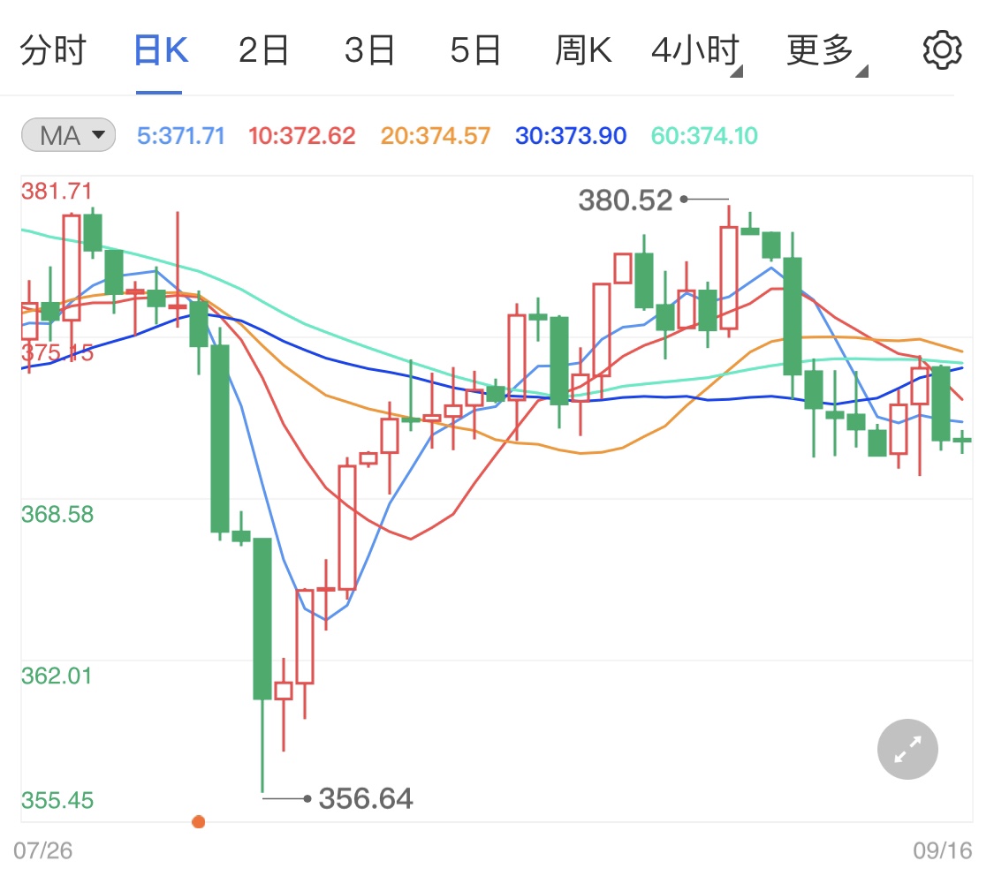Viewport: 994px width, 876px height.
Task: Click the orange event dot on timeline
Action: 199,822
